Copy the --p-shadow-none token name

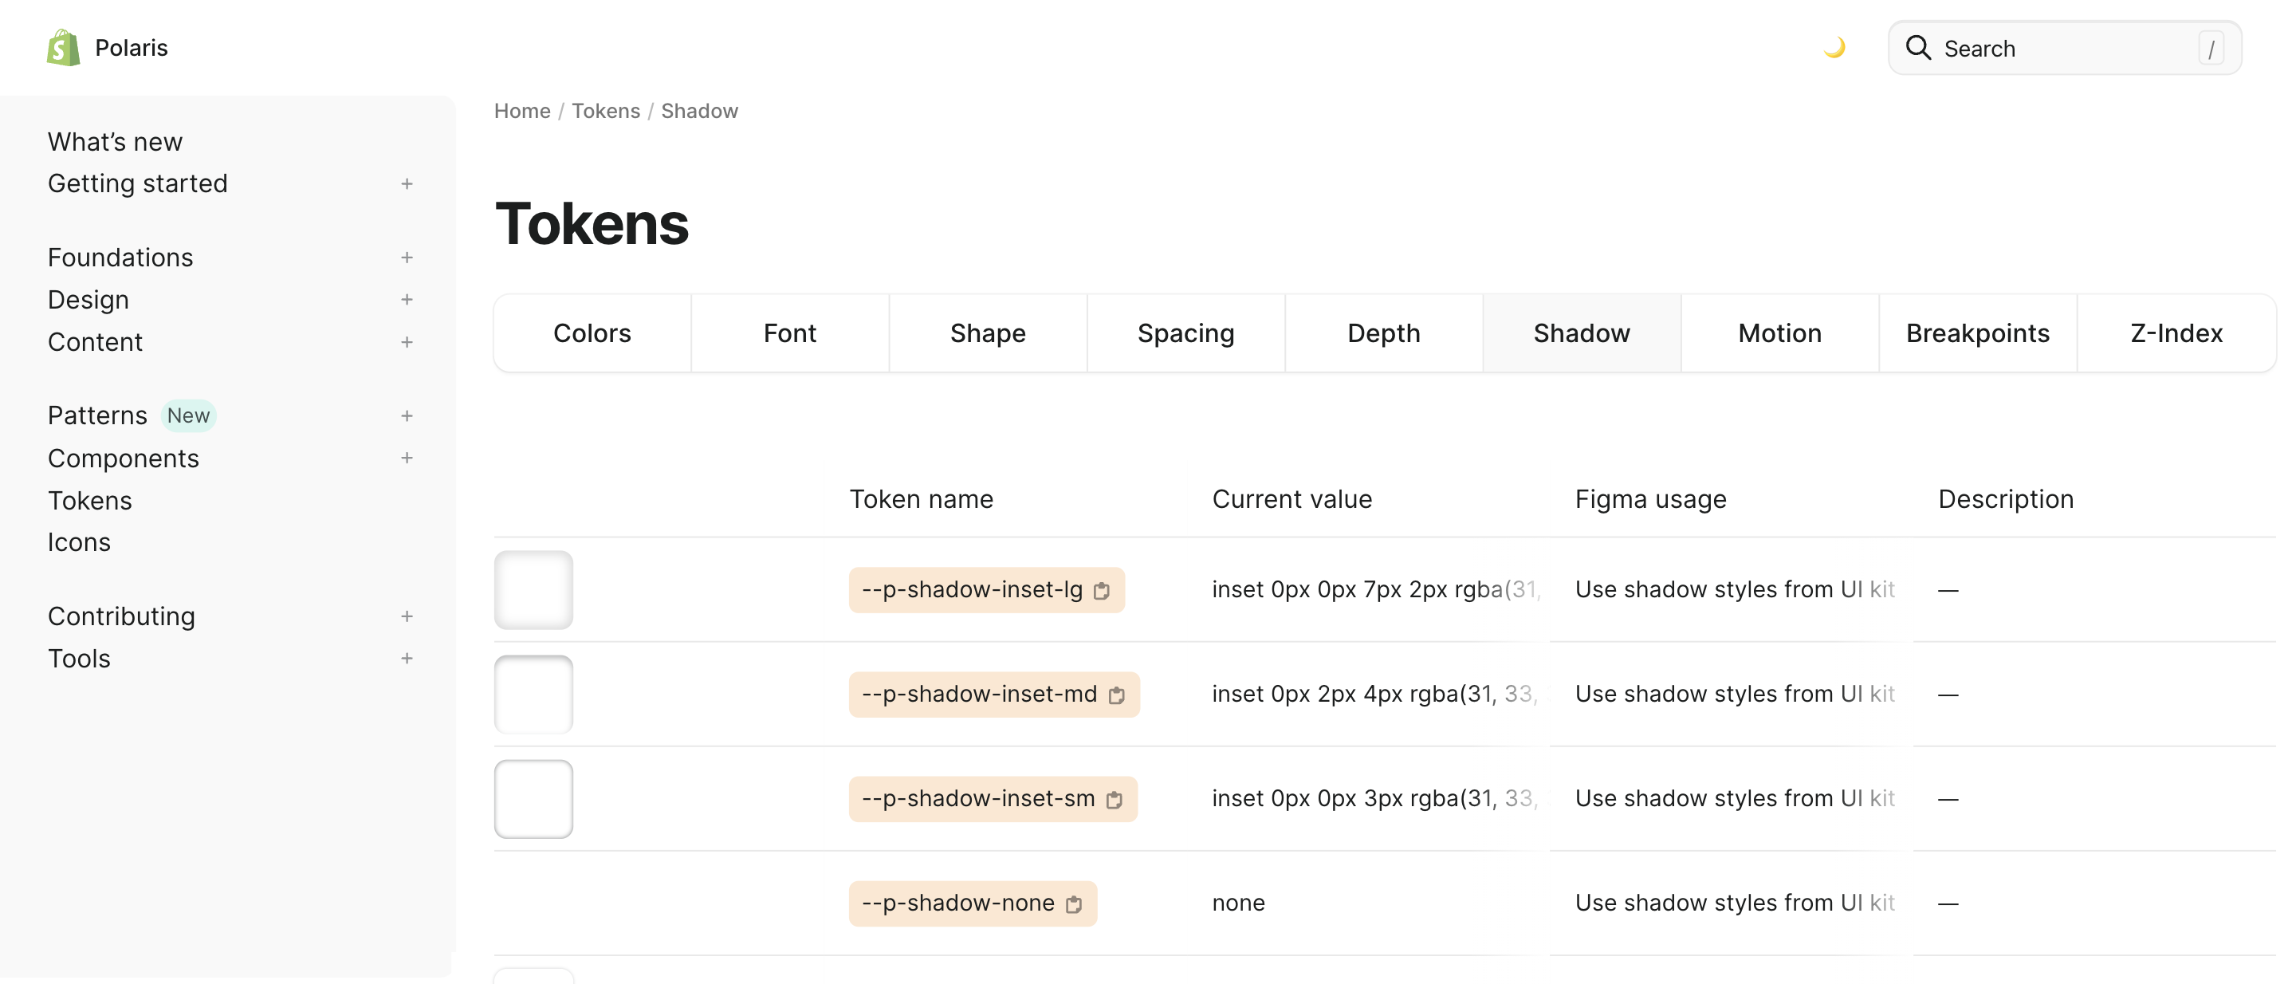1074,903
